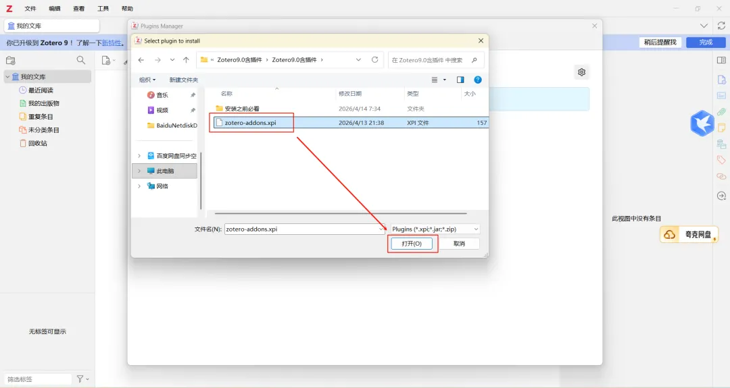Go forward in the file dialog

pyautogui.click(x=157, y=60)
